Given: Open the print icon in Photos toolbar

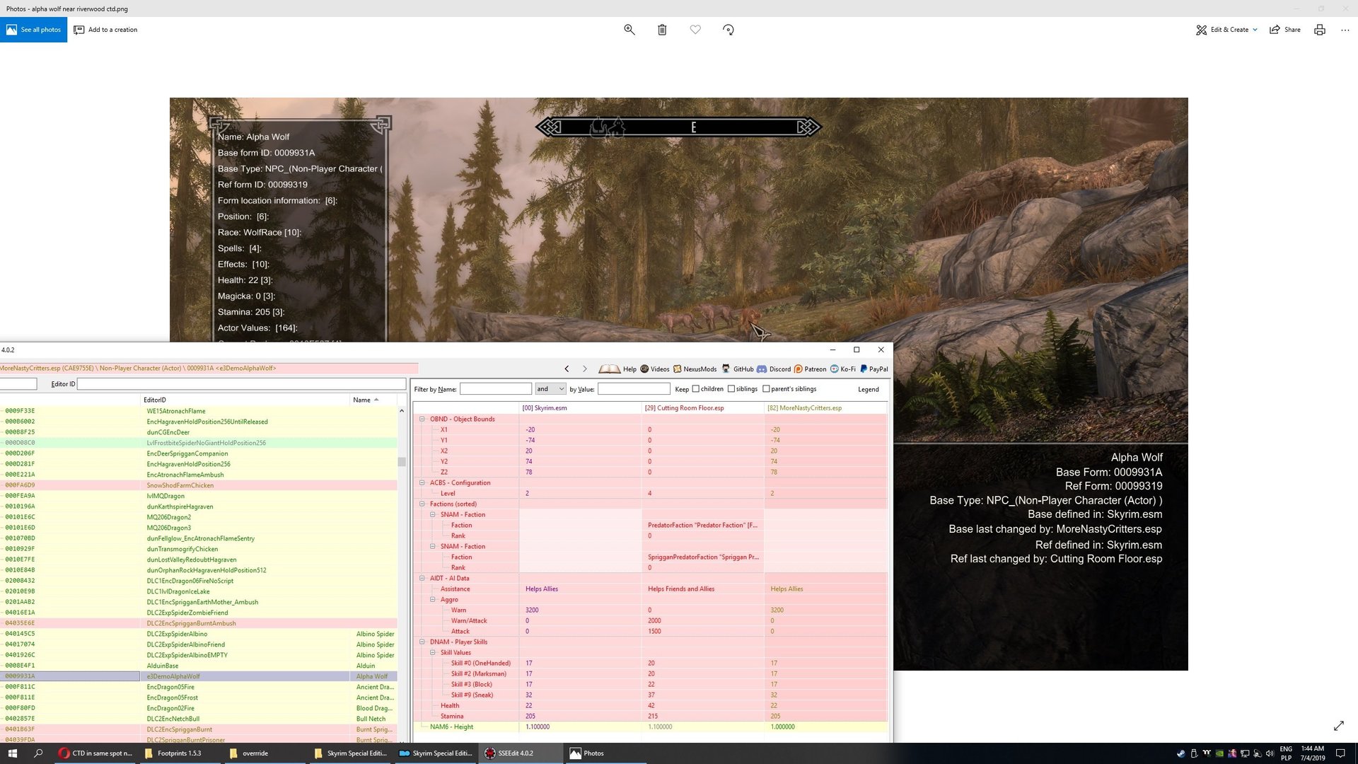Looking at the screenshot, I should [x=1320, y=30].
